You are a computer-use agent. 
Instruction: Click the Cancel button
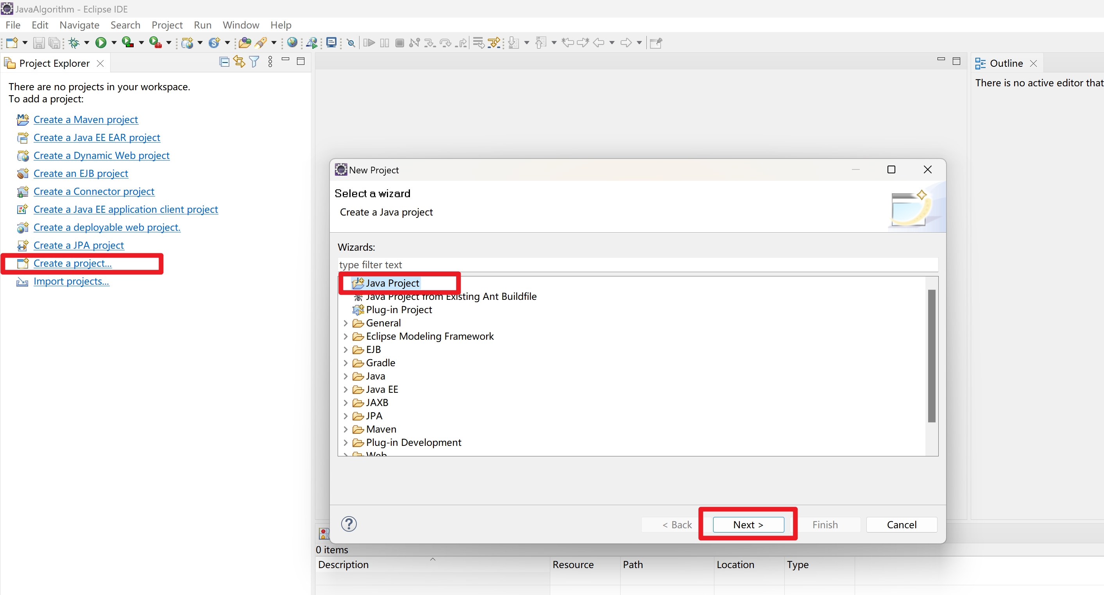pyautogui.click(x=901, y=524)
